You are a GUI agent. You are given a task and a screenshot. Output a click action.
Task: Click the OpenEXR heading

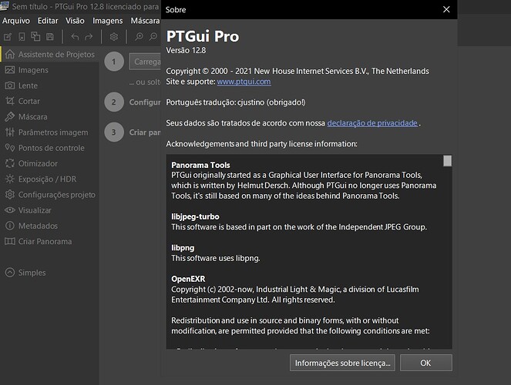point(188,279)
